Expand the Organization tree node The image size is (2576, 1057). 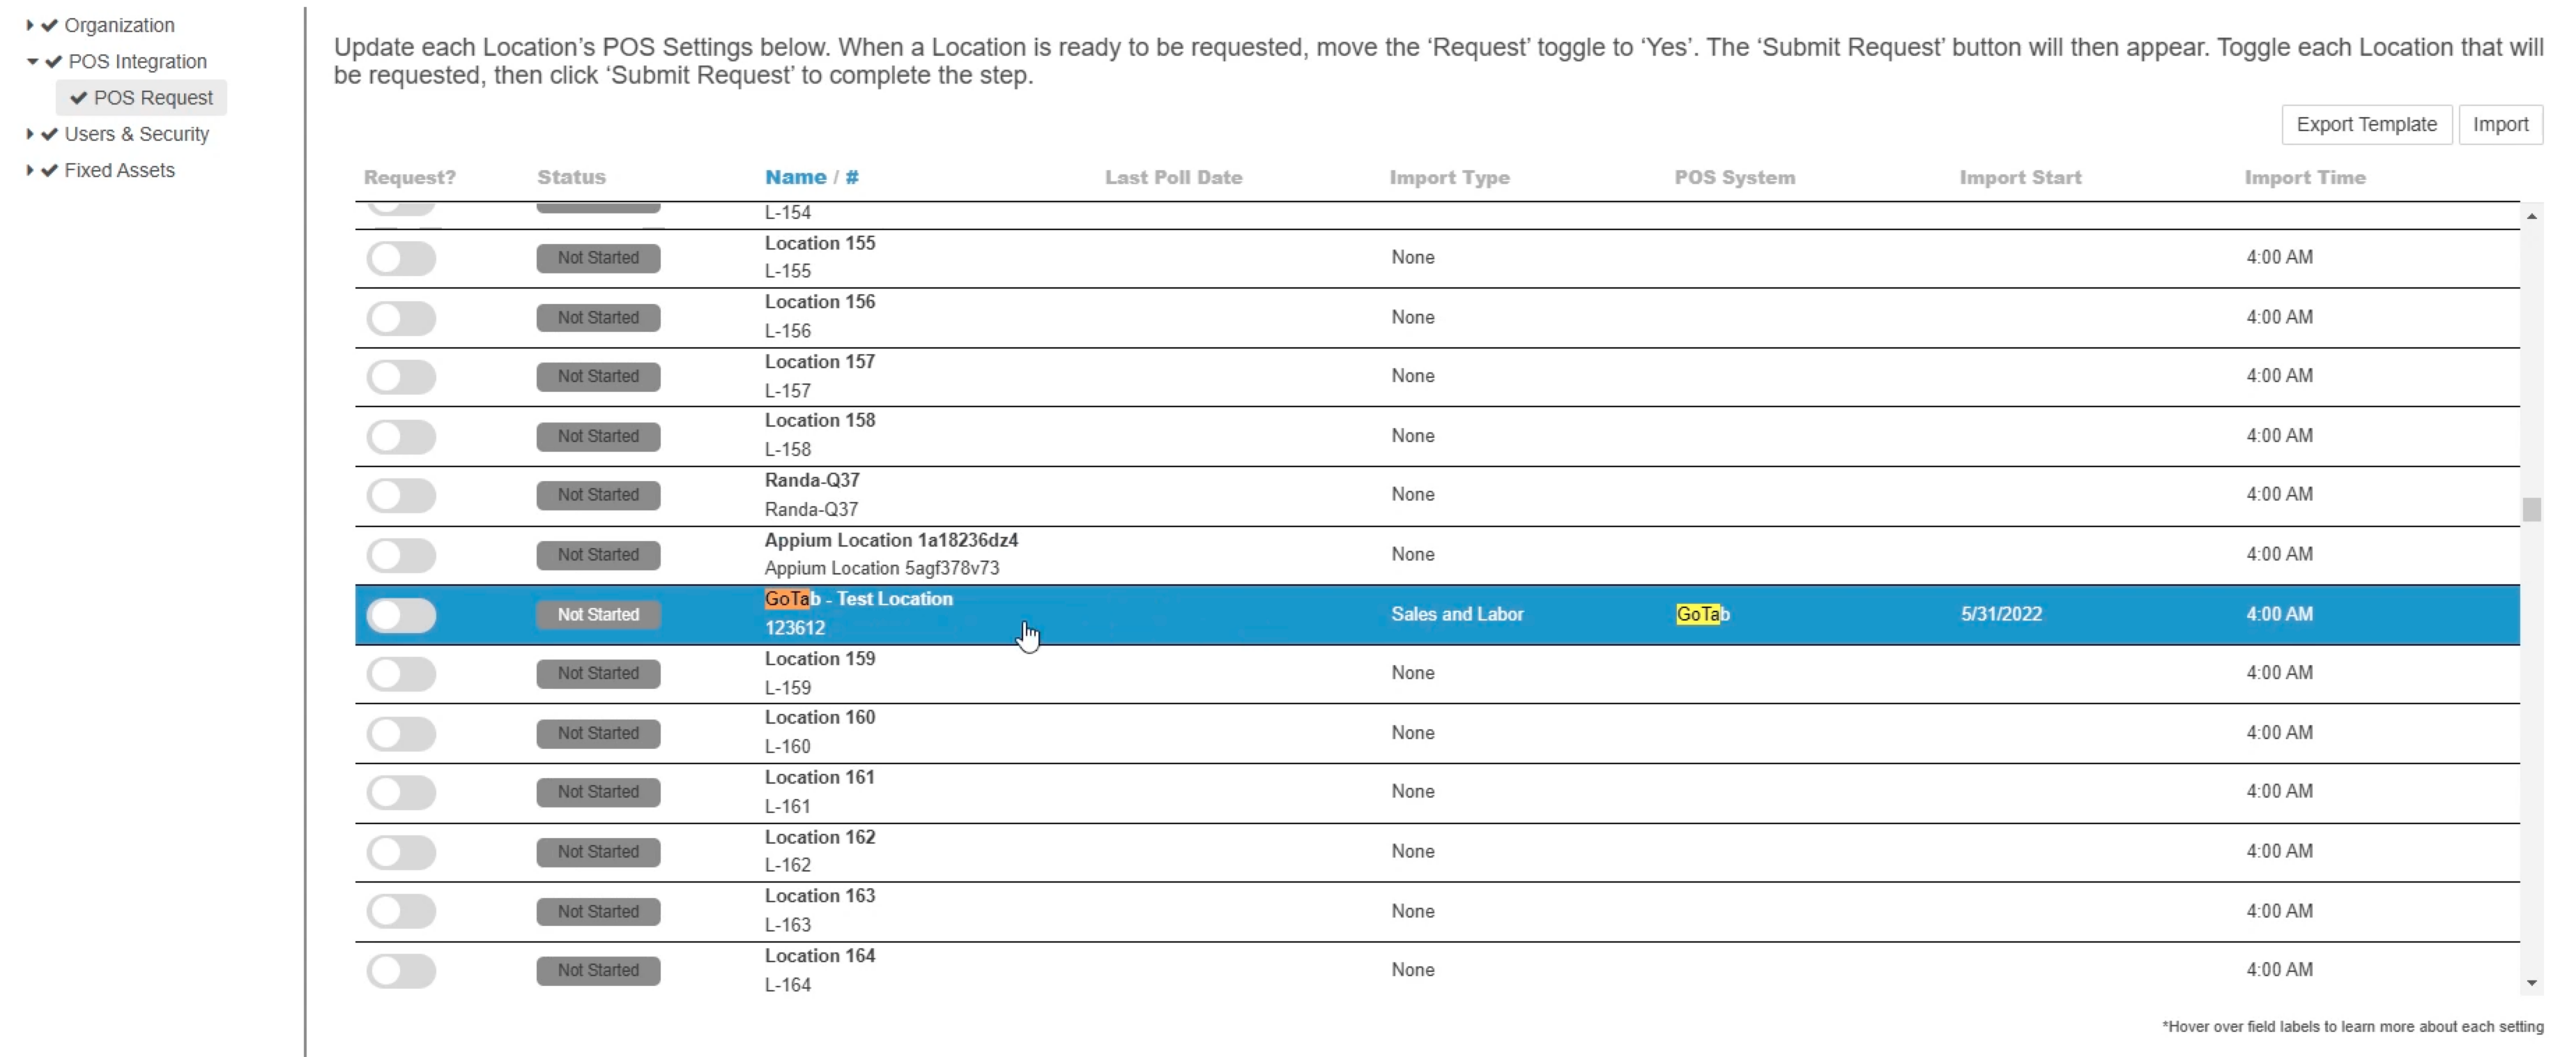(x=29, y=25)
